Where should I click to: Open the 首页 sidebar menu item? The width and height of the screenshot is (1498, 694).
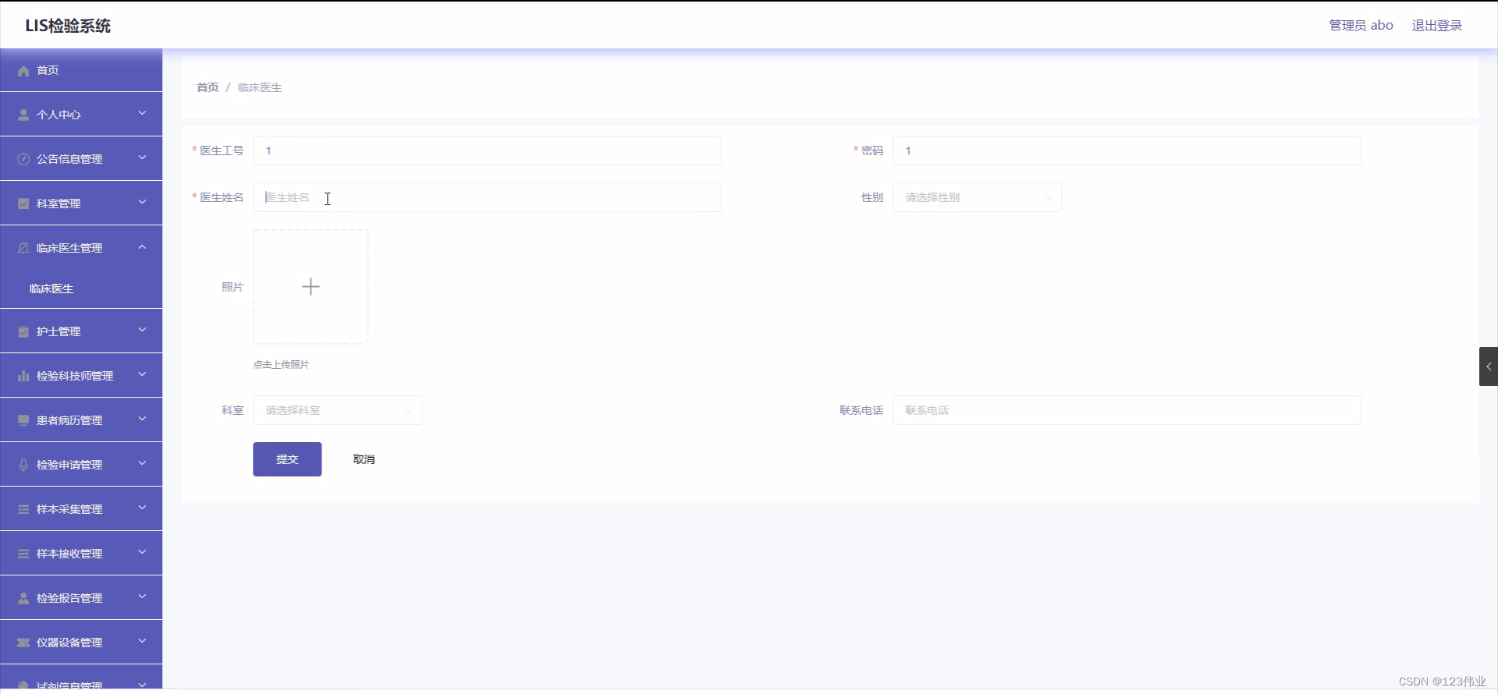click(81, 70)
